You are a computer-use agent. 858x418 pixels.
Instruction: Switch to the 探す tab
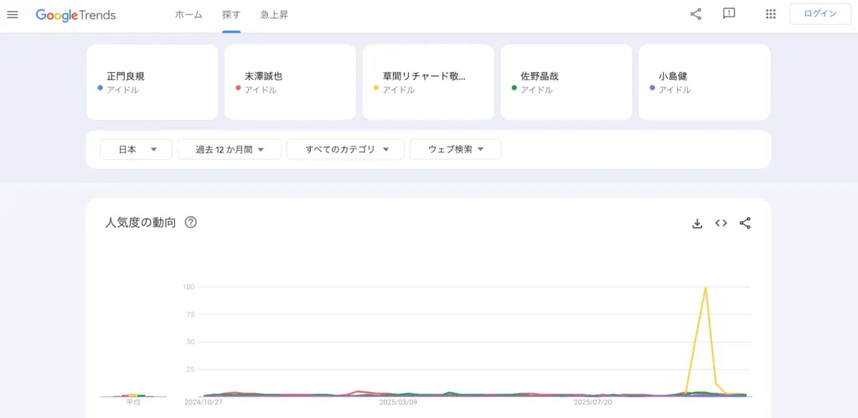coord(231,15)
